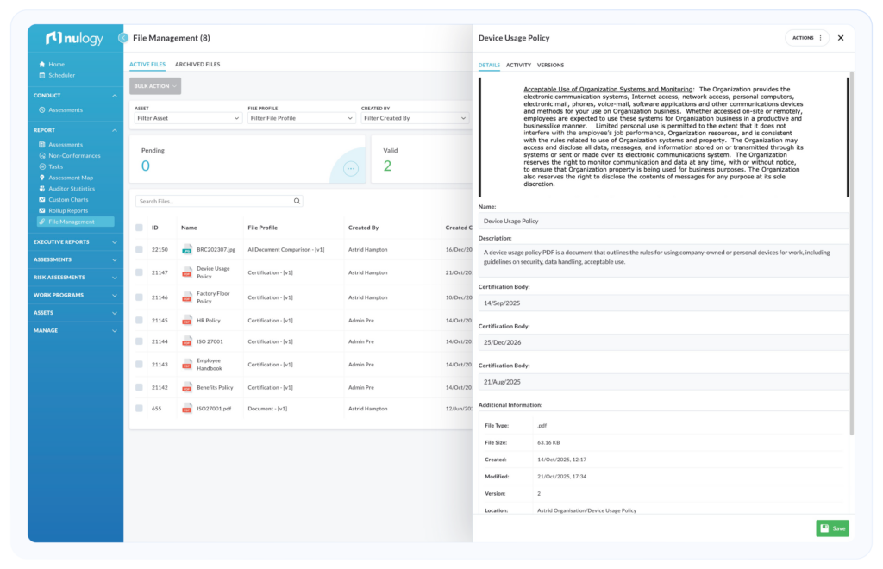The height and width of the screenshot is (569, 883).
Task: Check the box for file ID 21145
Action: 139,320
